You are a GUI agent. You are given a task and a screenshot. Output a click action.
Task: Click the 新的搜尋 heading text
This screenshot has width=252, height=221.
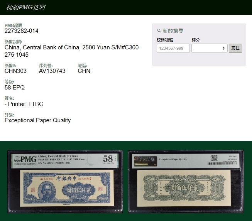point(173,31)
